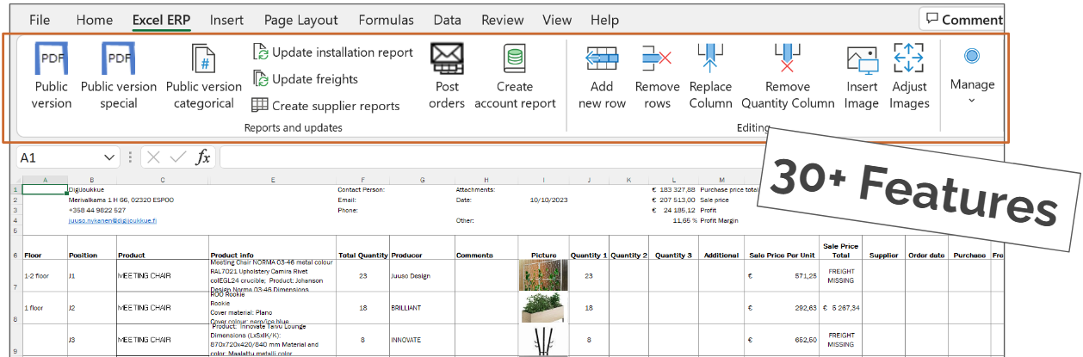
Task: Generate the Public version PDF
Action: click(52, 77)
